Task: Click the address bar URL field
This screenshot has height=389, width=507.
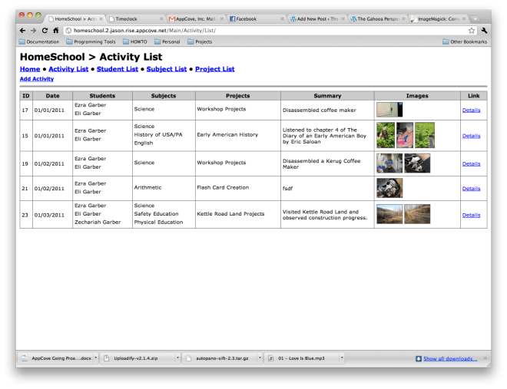Action: coord(261,30)
